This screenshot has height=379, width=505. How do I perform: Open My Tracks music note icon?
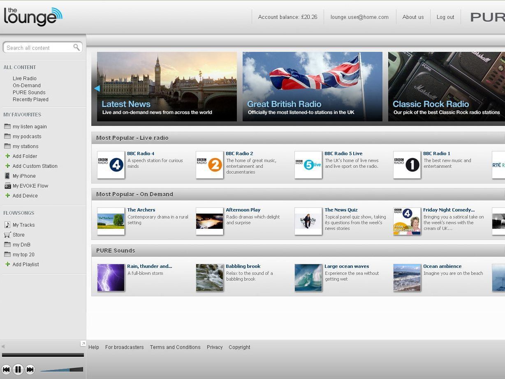point(7,225)
